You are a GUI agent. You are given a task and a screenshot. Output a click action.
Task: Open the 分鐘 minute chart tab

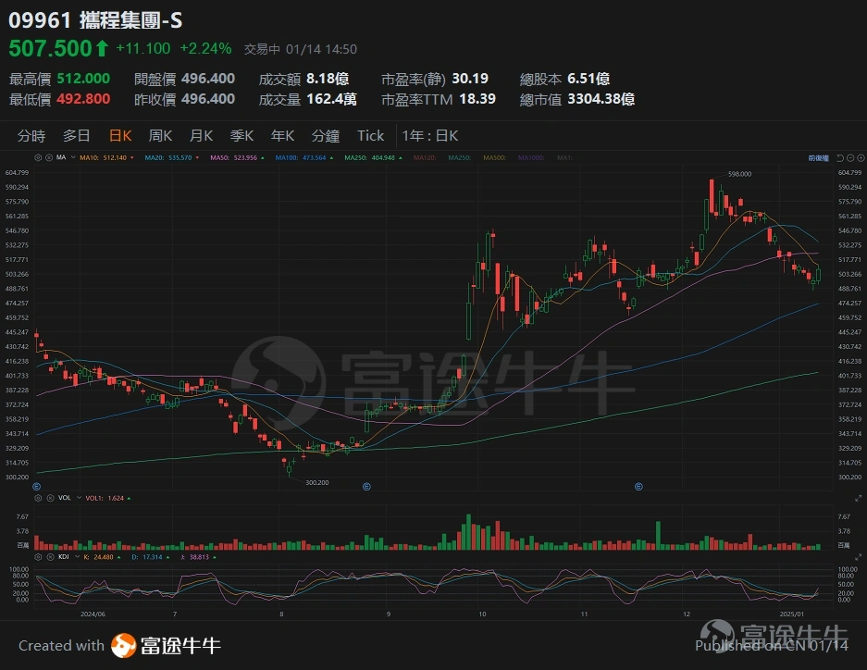[x=325, y=136]
